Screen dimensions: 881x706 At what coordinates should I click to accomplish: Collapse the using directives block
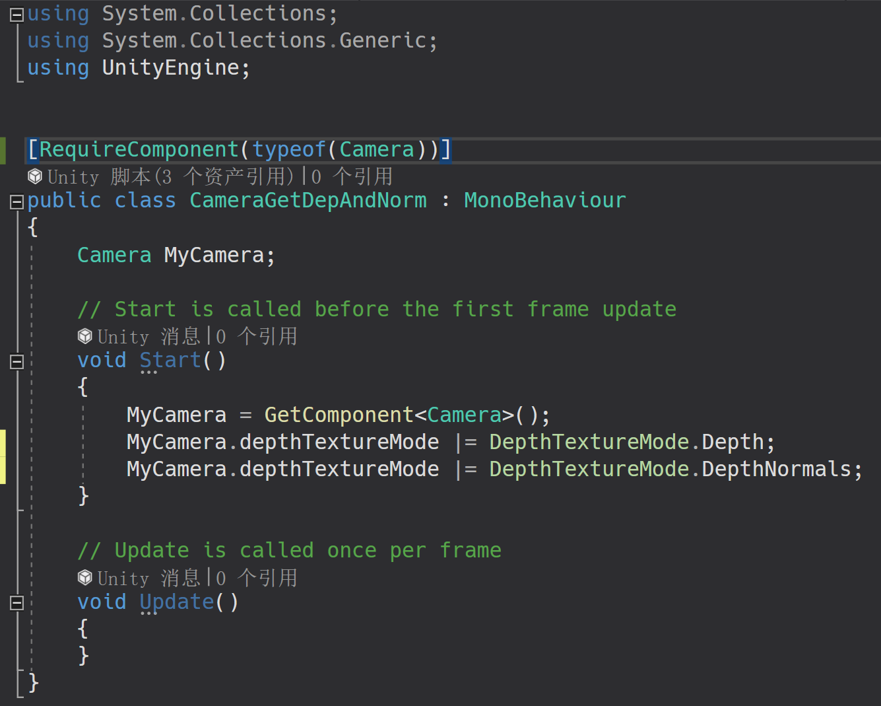click(x=17, y=15)
